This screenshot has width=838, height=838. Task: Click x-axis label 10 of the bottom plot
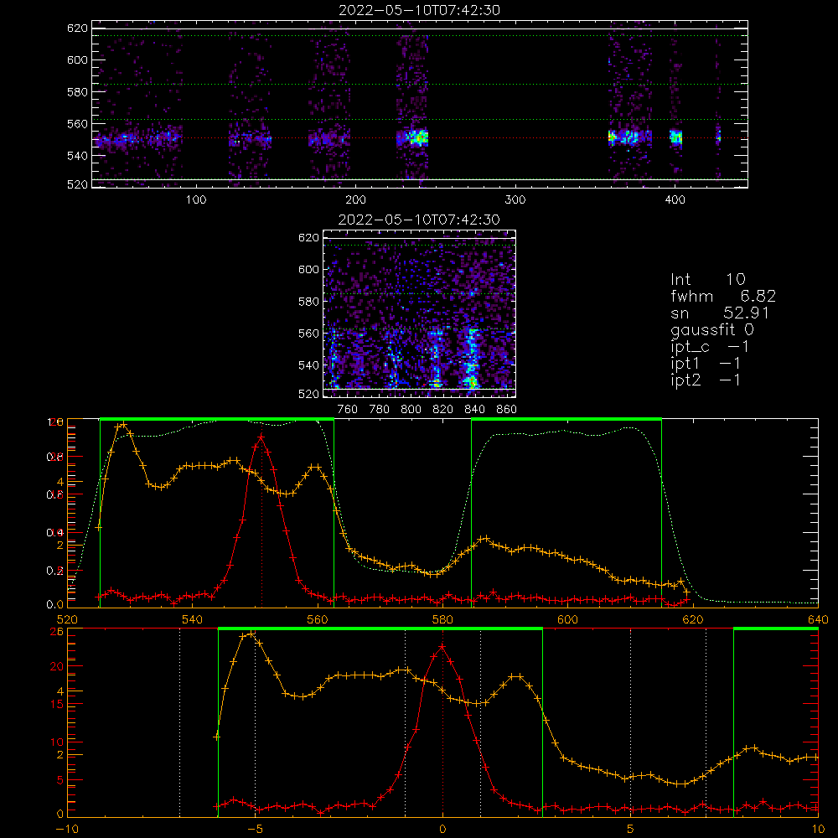pyautogui.click(x=818, y=829)
